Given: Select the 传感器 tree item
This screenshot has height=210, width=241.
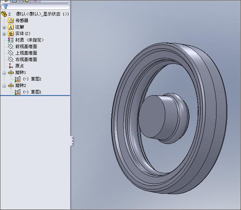Looking at the screenshot, I should coord(22,21).
